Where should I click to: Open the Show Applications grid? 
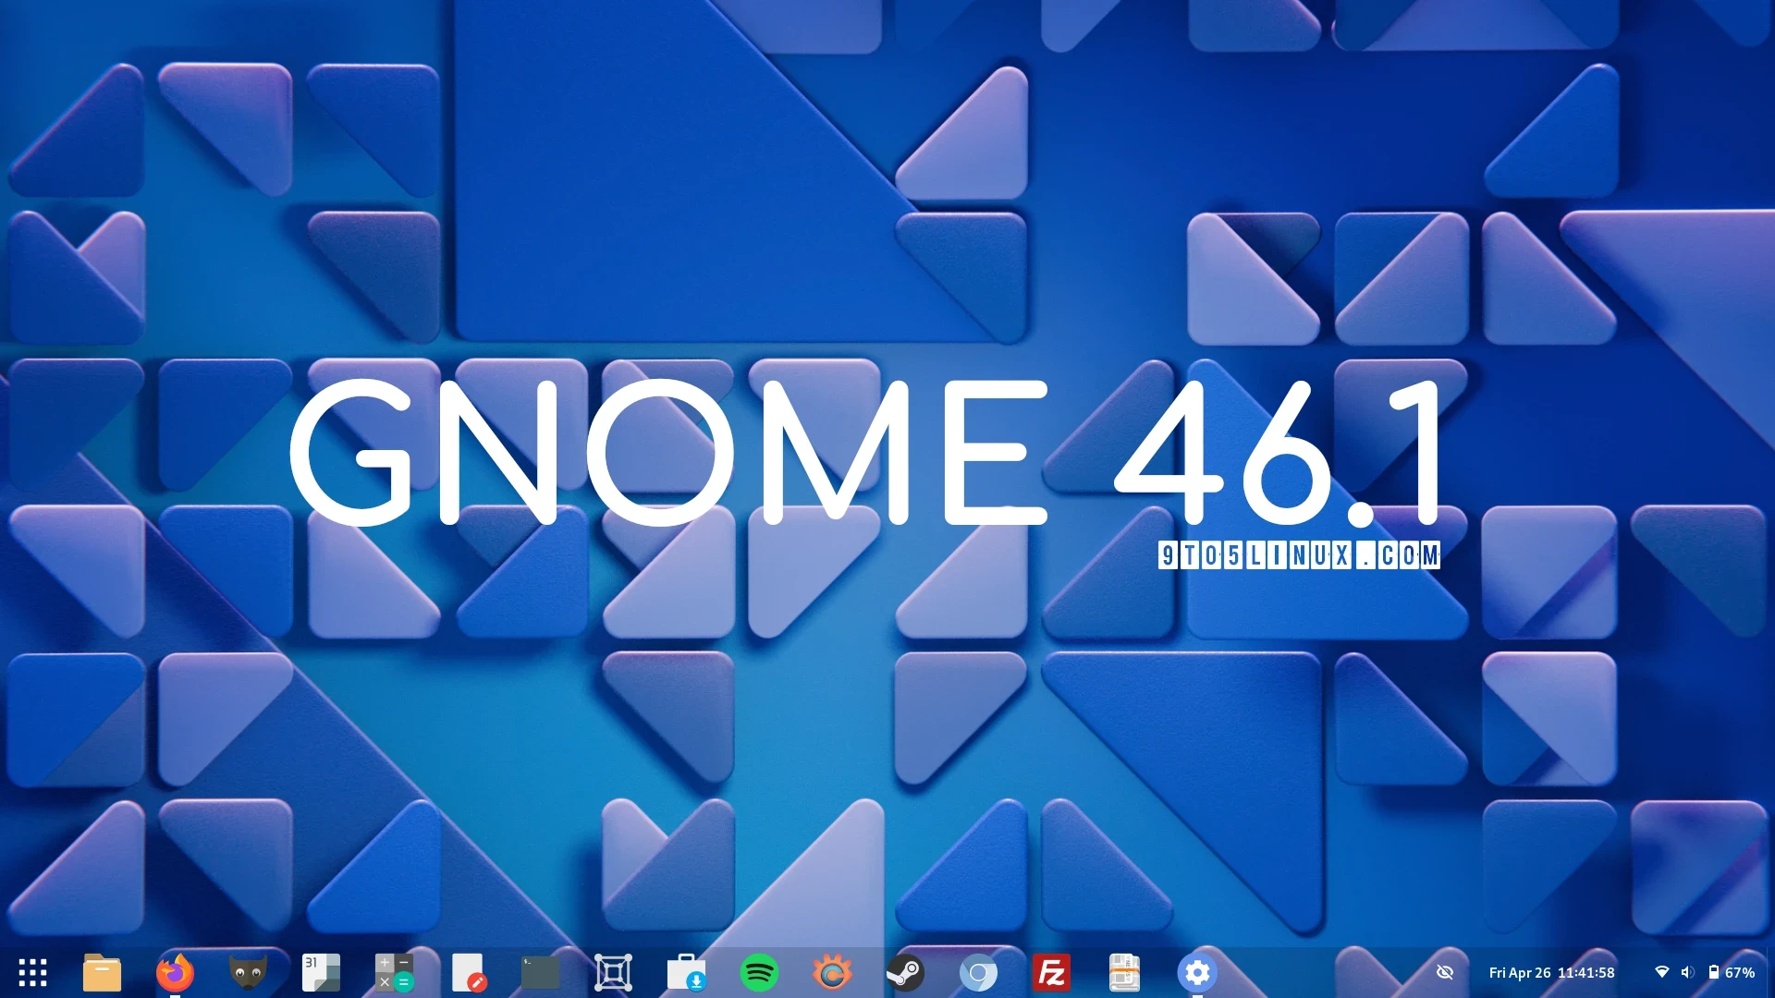[32, 972]
